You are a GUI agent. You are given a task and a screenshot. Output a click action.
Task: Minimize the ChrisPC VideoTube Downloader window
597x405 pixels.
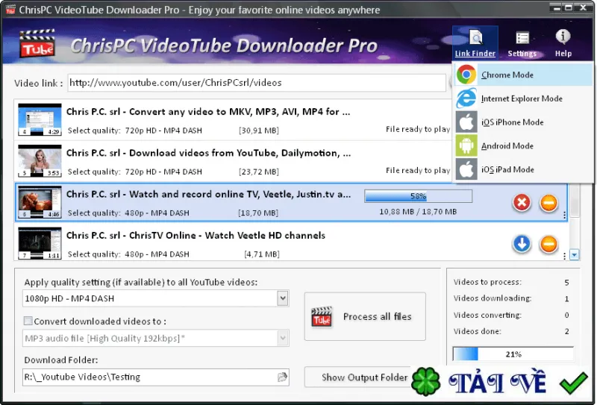point(556,7)
